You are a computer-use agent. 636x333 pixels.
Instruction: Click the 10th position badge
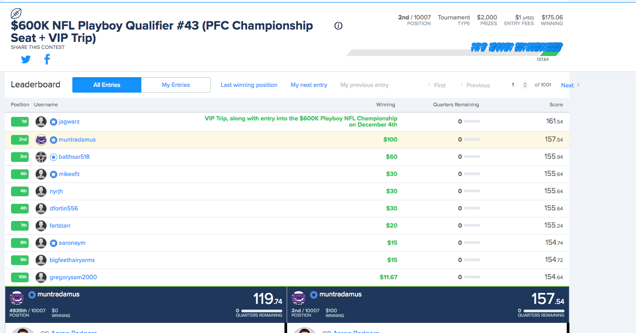[x=20, y=277]
